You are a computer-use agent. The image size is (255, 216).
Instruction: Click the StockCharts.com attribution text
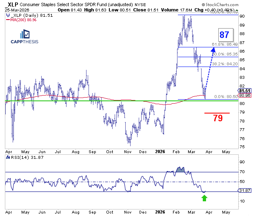(x=222, y=4)
